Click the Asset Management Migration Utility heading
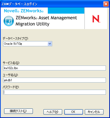This screenshot has height=118, width=110. [x=46, y=21]
